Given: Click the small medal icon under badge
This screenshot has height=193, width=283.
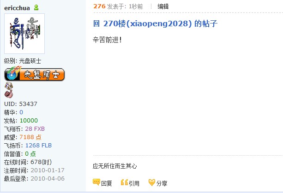Looking at the screenshot, I should tap(9, 86).
